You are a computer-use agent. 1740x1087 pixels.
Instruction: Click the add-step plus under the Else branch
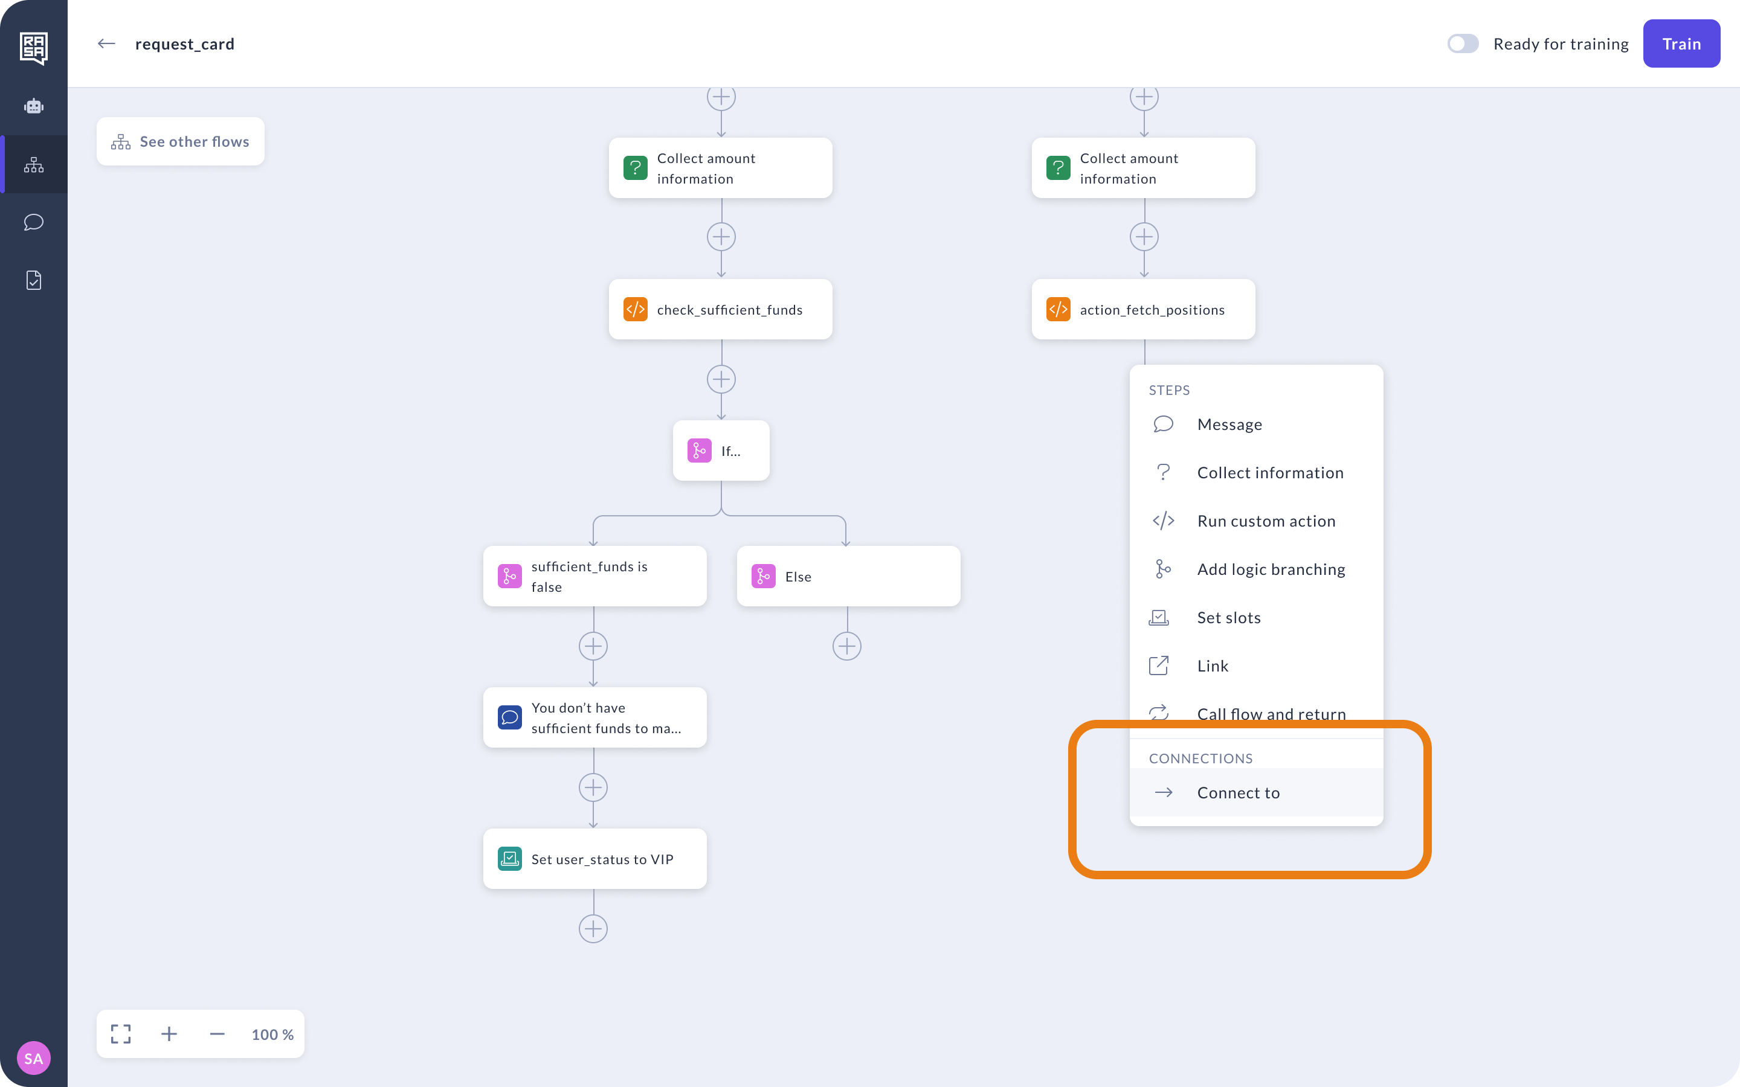(x=847, y=646)
